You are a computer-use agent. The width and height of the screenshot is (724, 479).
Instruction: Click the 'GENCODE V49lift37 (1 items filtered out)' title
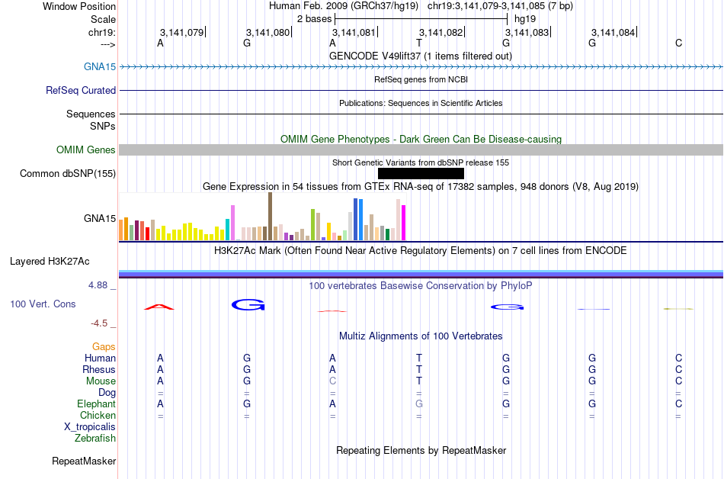421,56
